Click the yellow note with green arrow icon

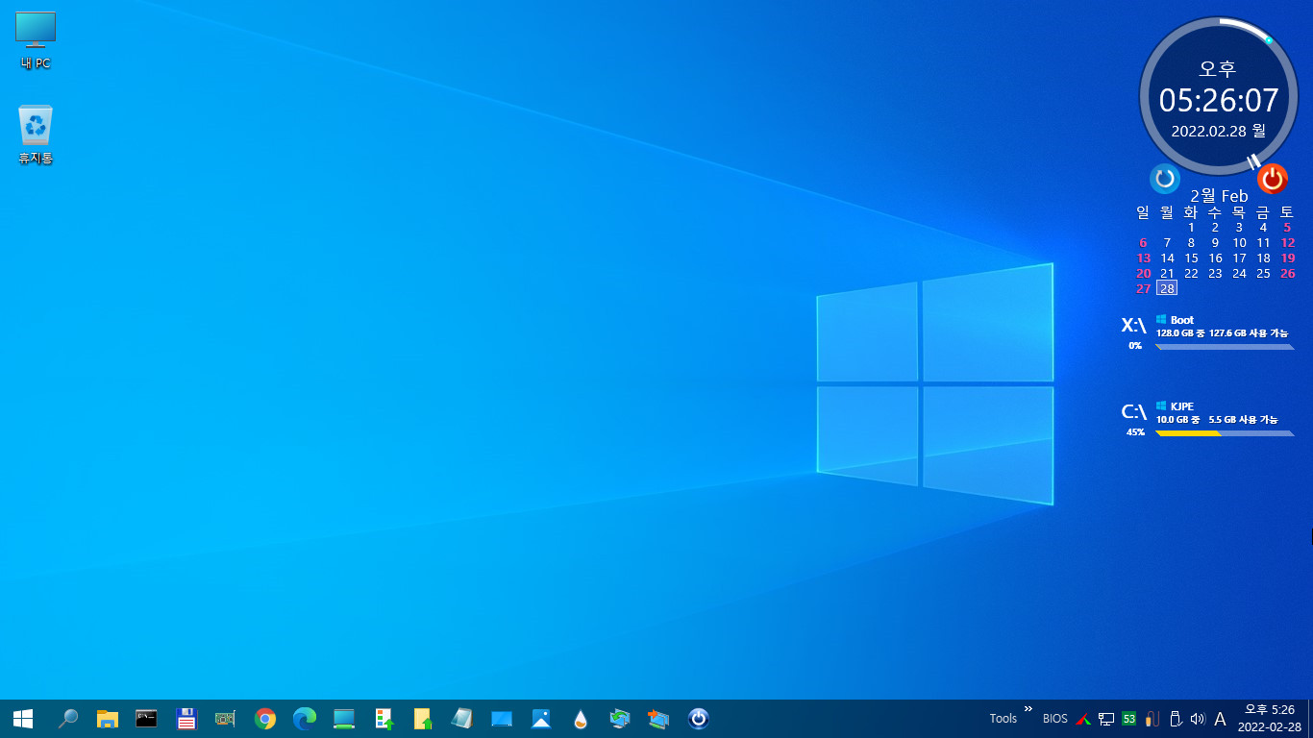423,718
